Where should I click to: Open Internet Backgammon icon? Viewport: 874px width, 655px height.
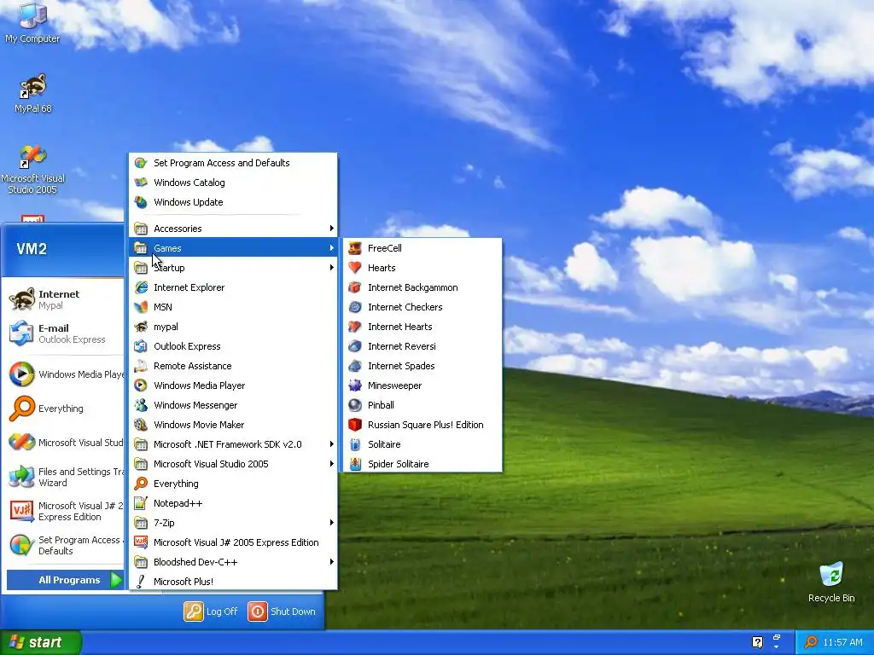click(355, 287)
